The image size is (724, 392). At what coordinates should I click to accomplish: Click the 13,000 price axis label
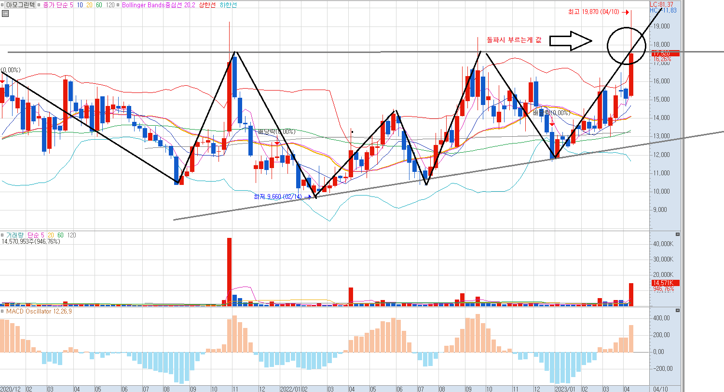(661, 136)
